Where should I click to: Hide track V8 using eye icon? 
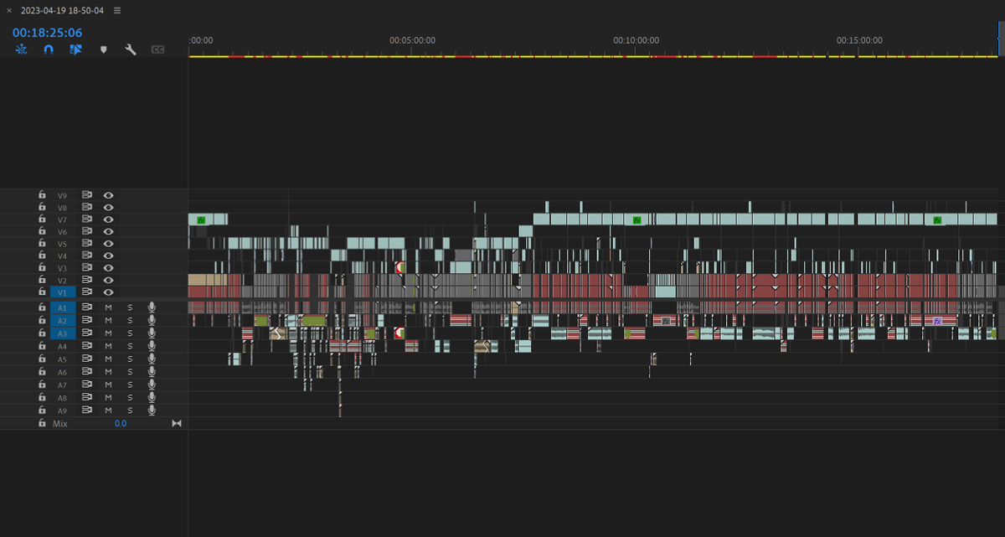(108, 207)
